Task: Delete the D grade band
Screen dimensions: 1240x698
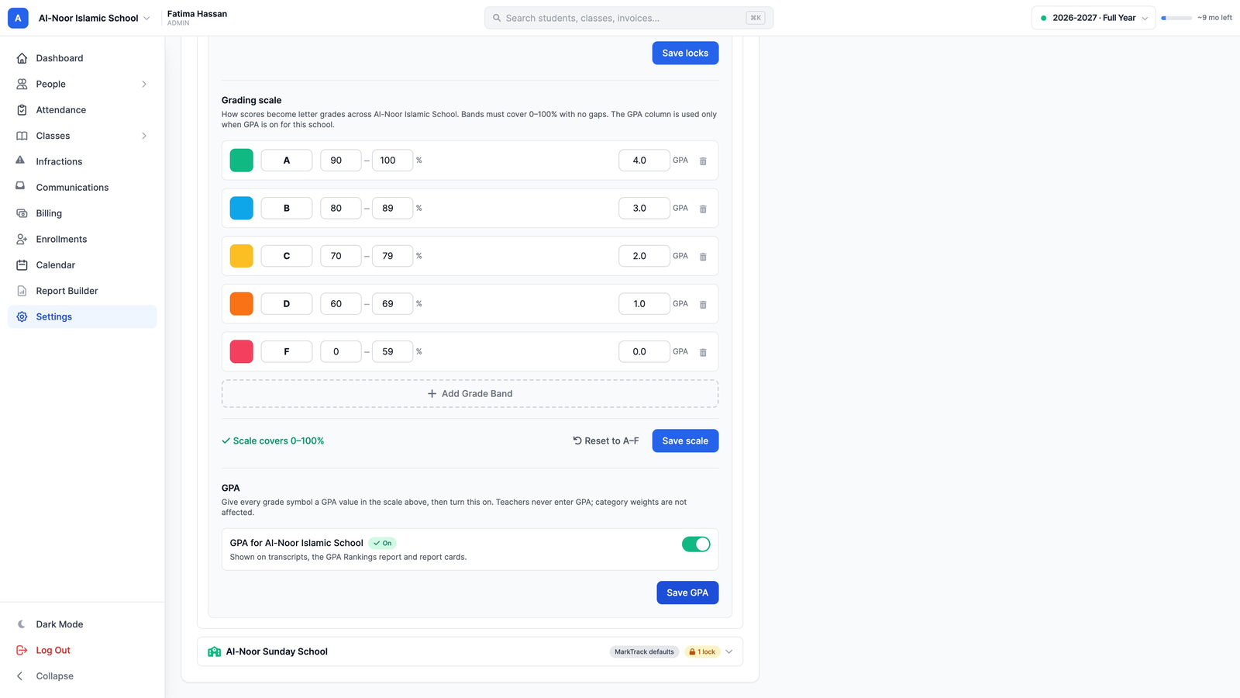Action: point(703,305)
